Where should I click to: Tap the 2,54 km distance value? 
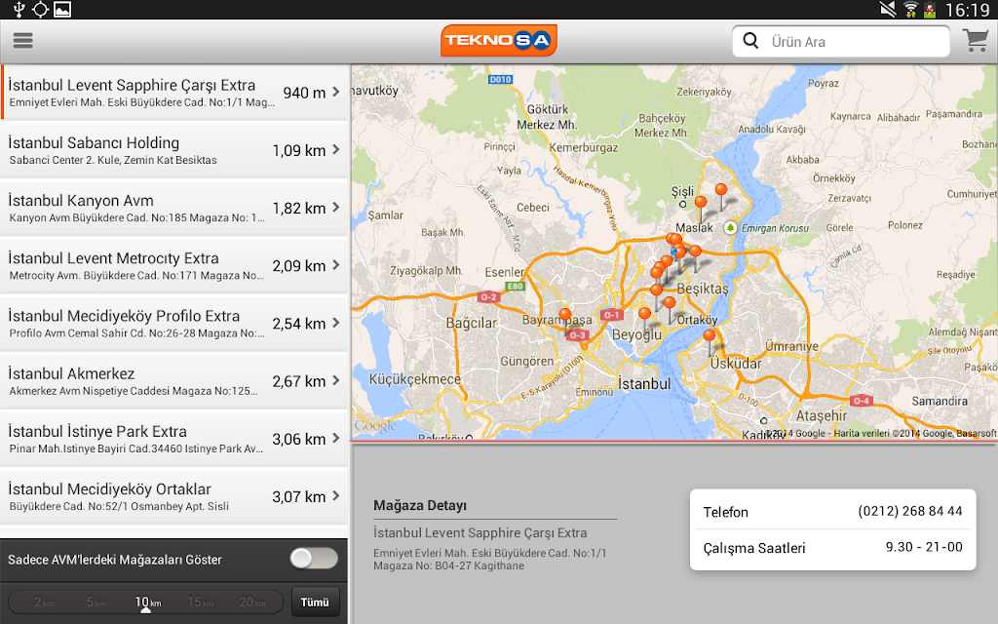(x=299, y=324)
